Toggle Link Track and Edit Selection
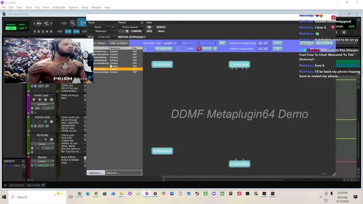Image resolution: width=363 pixels, height=204 pixels. click(76, 31)
